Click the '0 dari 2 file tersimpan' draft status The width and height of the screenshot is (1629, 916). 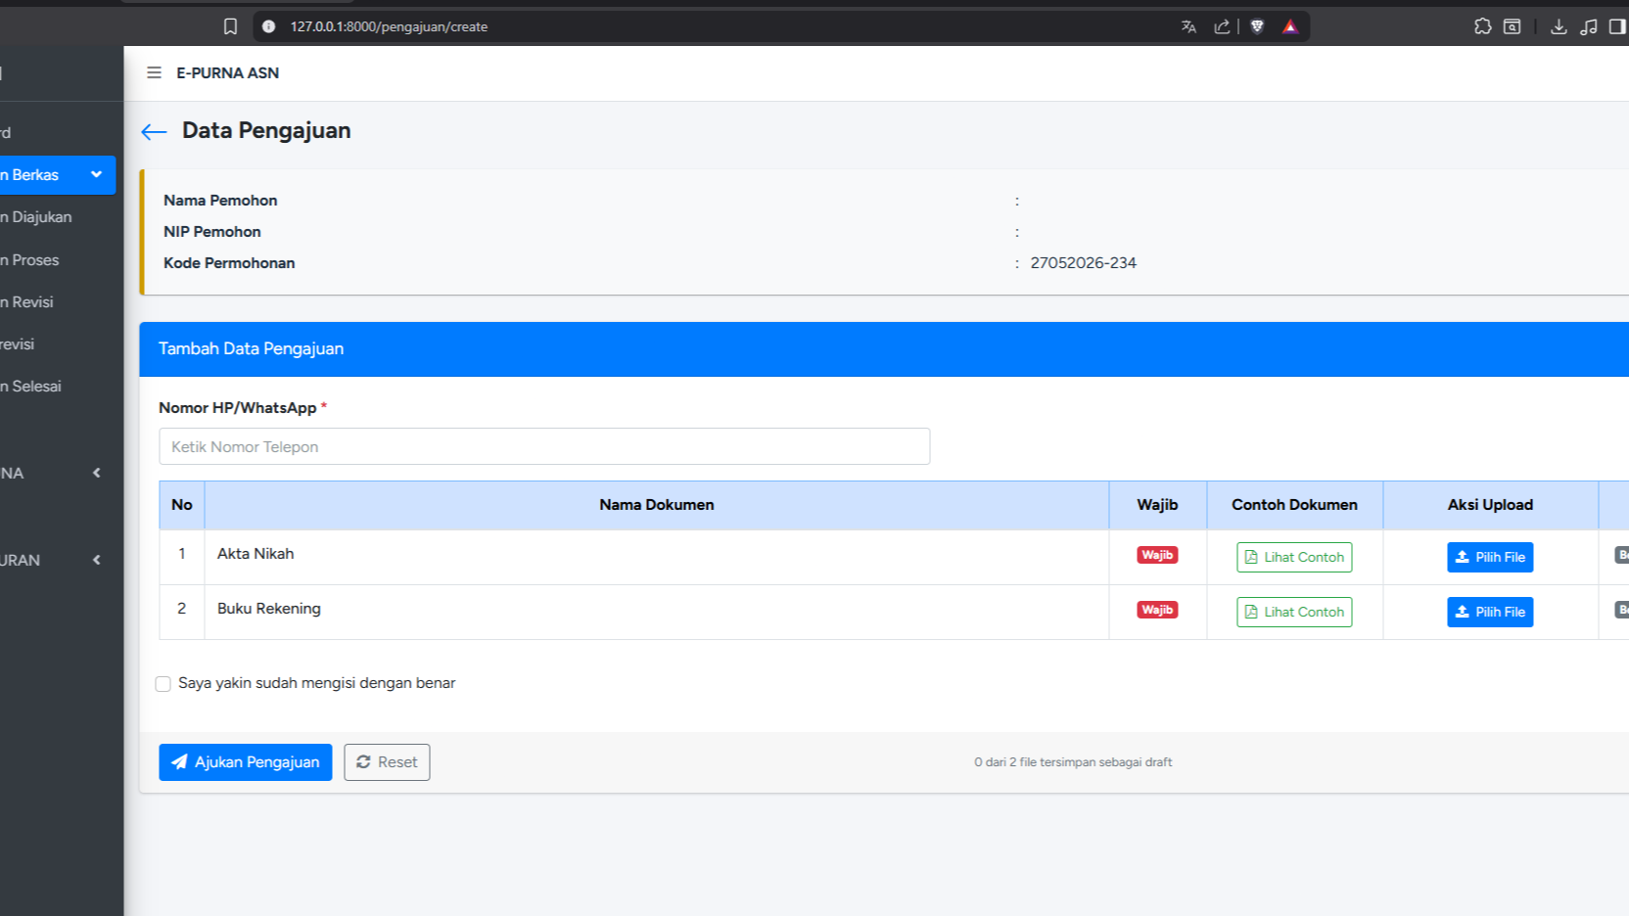[x=1073, y=762]
